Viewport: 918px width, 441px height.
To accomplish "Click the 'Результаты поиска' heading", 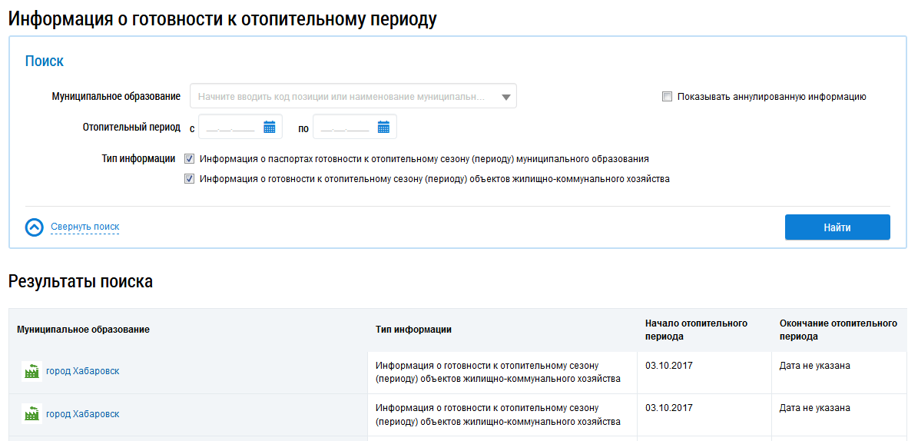I will 81,282.
